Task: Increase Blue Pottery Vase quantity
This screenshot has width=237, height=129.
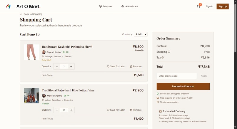Action: (71, 110)
